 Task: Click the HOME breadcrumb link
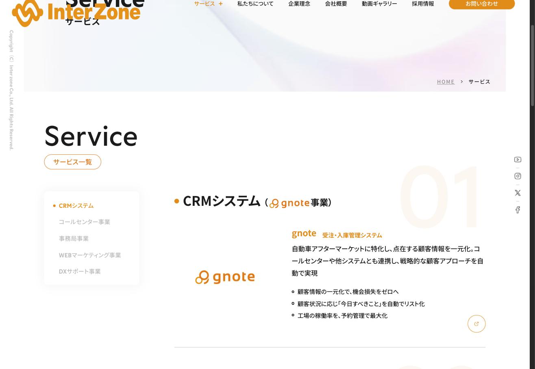point(446,82)
